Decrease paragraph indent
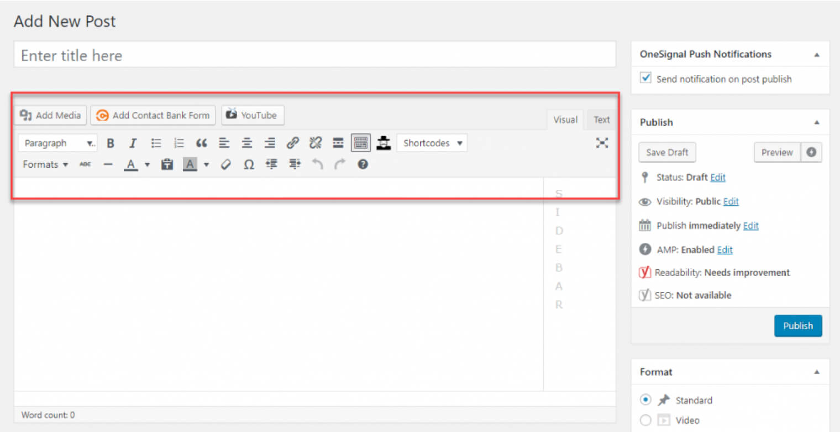 271,164
